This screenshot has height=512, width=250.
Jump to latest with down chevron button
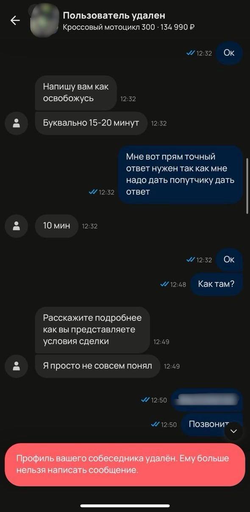point(234,431)
